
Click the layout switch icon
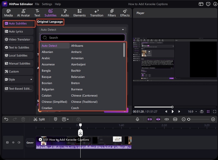pos(201,4)
